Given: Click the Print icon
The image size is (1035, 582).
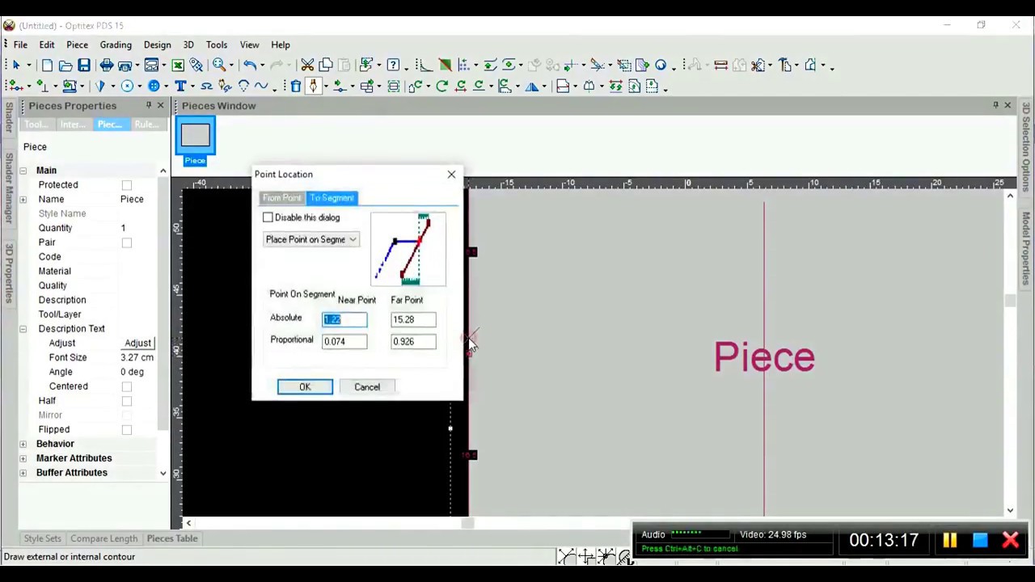Looking at the screenshot, I should pos(107,65).
